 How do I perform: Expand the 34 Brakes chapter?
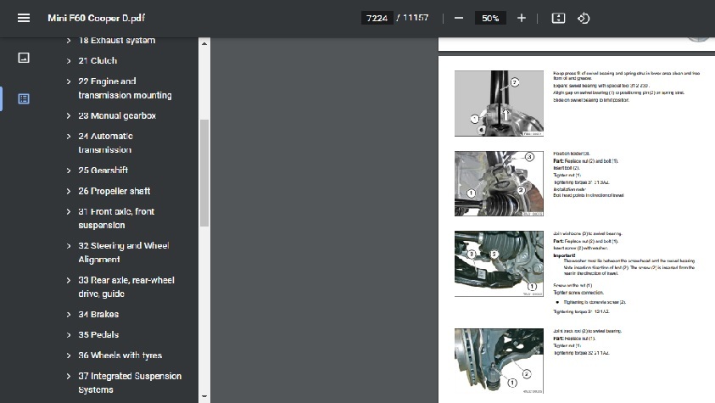coord(69,315)
